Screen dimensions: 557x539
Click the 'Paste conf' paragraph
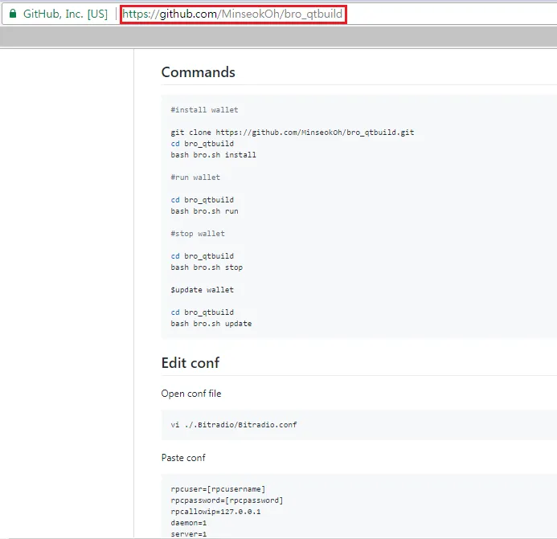183,458
